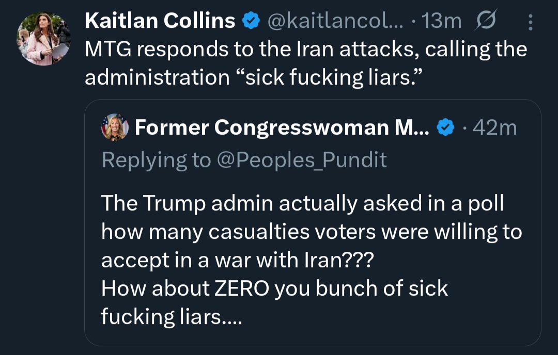Click the "administration" line of the main tweet
This screenshot has height=355, width=558.
tap(157, 77)
